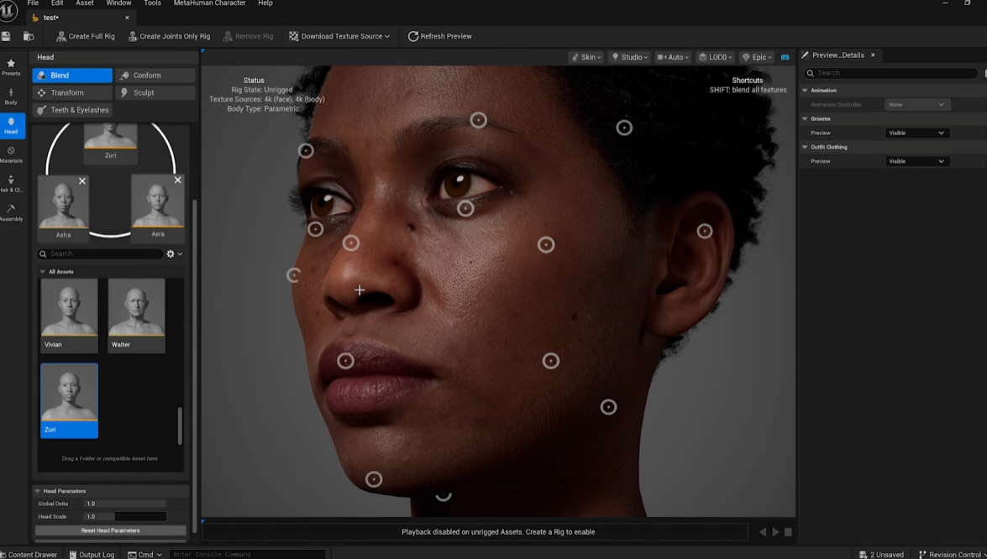Image resolution: width=987 pixels, height=559 pixels.
Task: Collapse the Outfit Clothing section
Action: 805,147
